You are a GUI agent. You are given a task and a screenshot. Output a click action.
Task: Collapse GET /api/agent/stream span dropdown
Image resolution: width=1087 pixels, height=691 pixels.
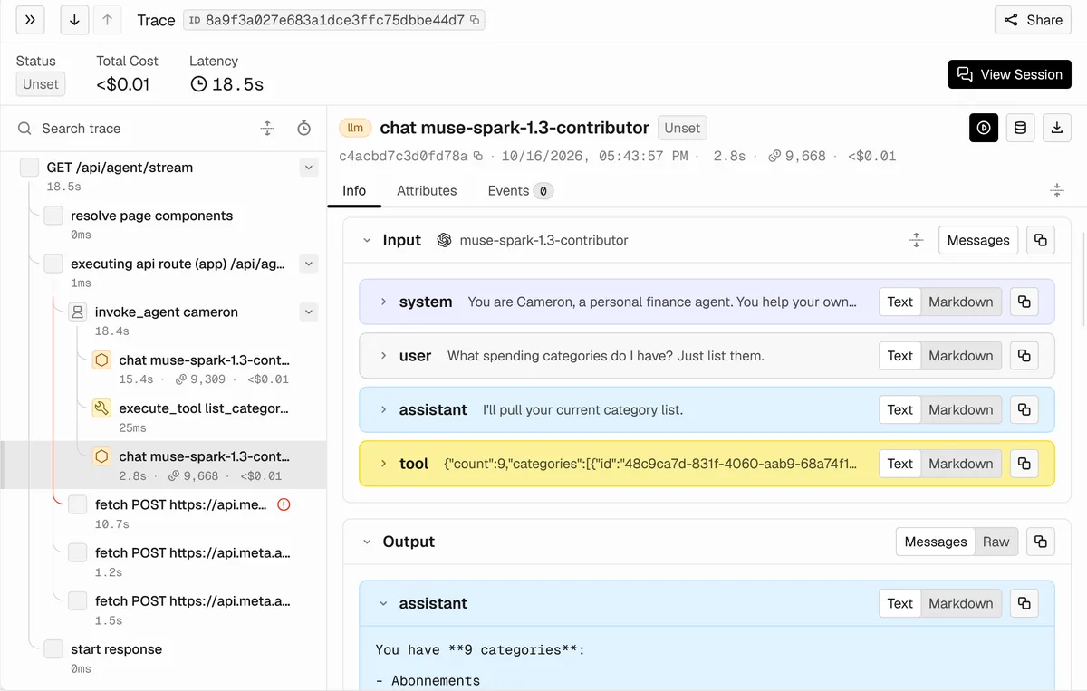point(309,168)
